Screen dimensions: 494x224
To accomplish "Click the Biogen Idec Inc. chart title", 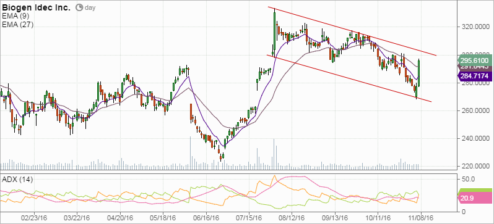I will (36, 7).
